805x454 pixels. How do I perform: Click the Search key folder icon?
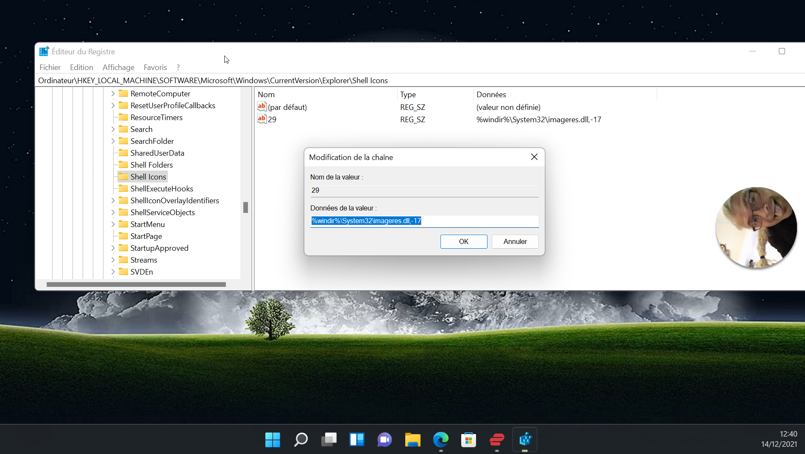pyautogui.click(x=123, y=129)
